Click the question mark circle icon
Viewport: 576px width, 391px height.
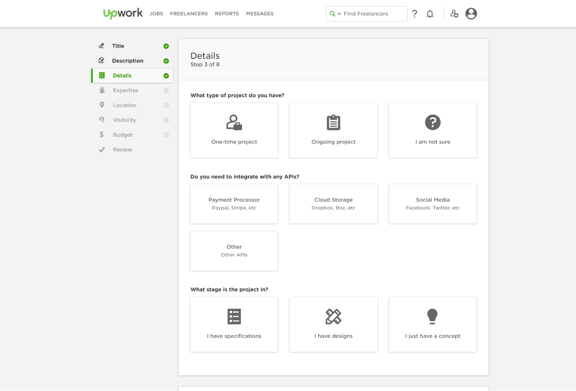tap(433, 122)
